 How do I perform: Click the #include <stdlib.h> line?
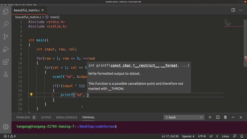click(47, 27)
